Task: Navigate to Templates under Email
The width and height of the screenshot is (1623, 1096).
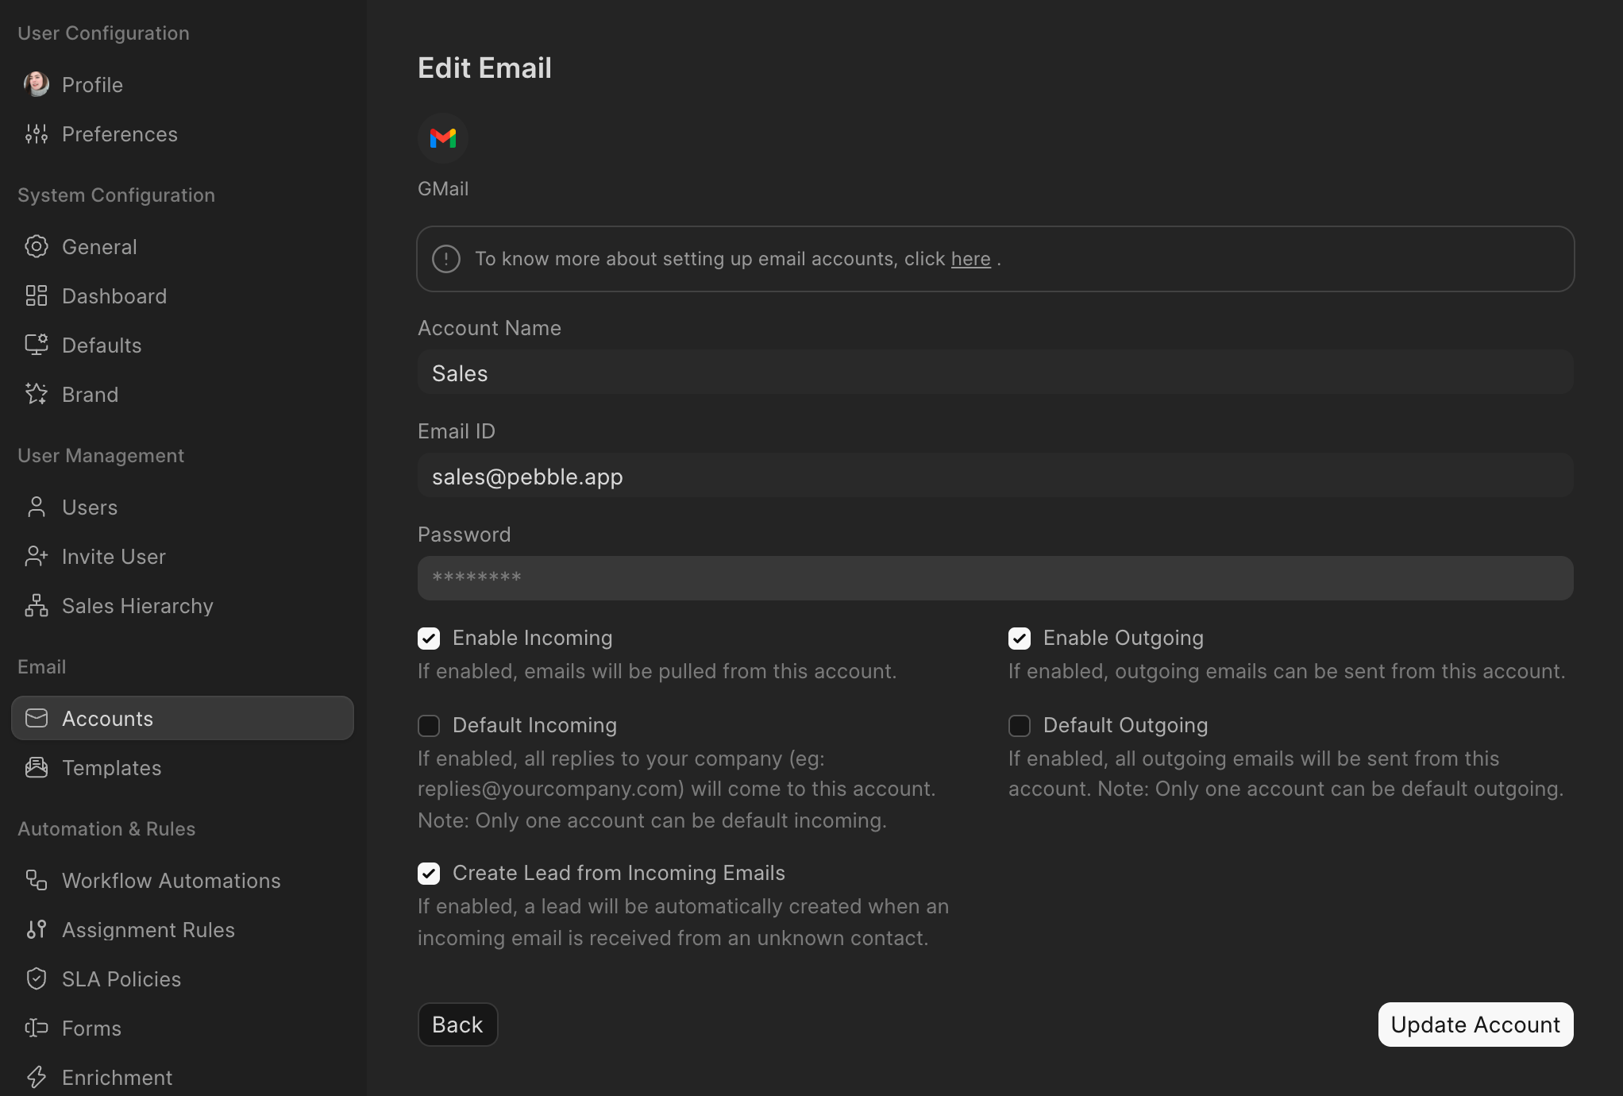Action: tap(183, 767)
